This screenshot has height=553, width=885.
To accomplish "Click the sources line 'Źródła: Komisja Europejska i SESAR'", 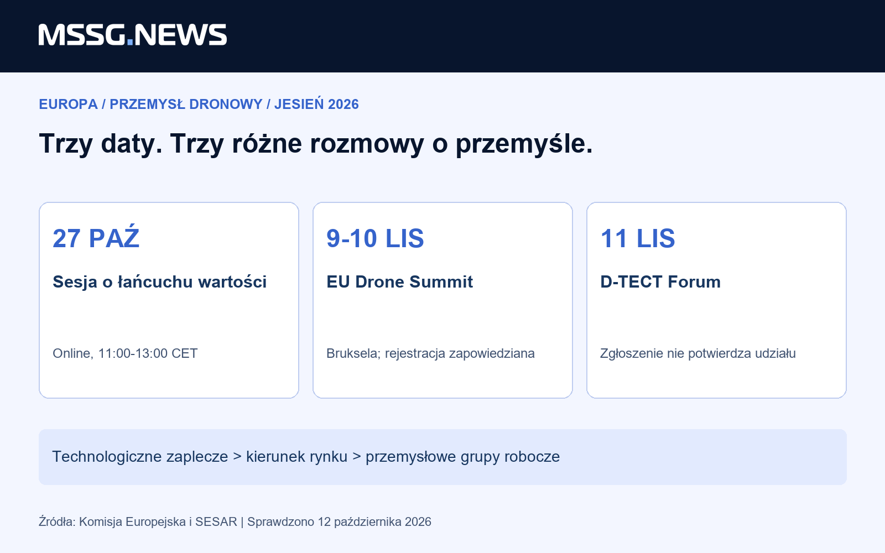I will [138, 521].
